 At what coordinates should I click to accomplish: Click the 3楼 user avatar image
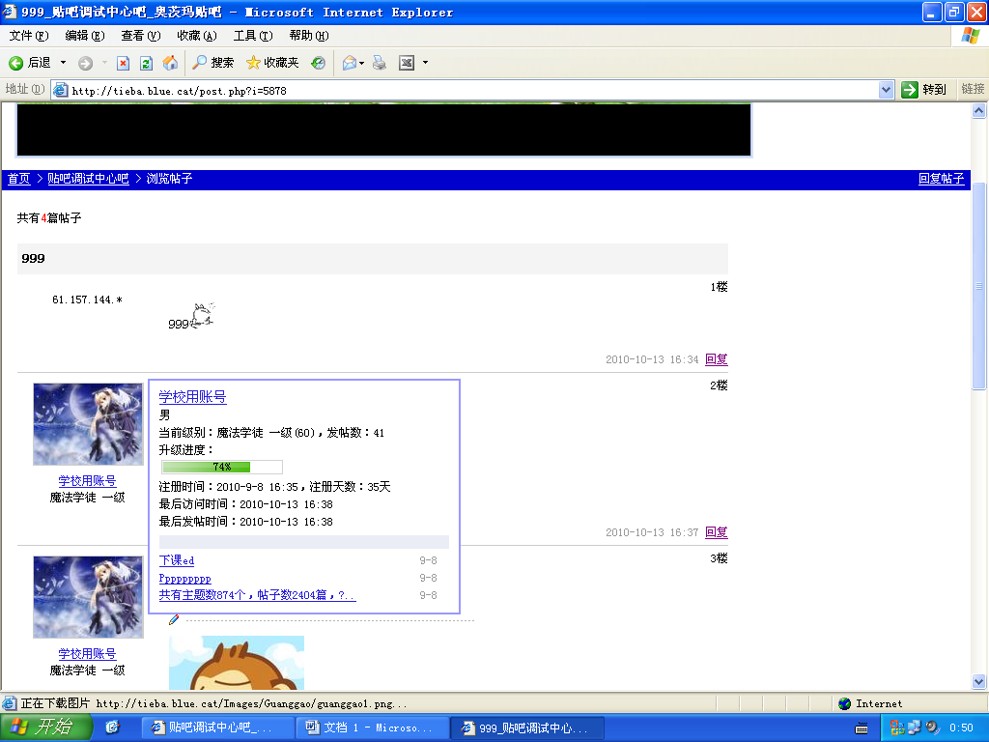[x=88, y=597]
